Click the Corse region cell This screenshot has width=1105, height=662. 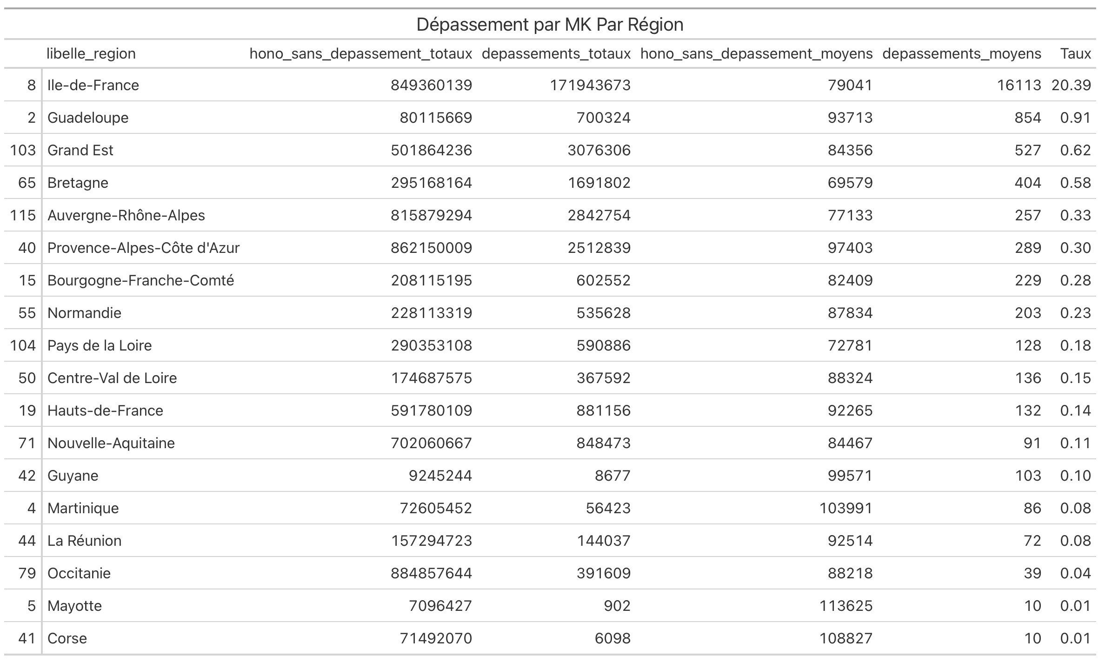click(x=67, y=638)
